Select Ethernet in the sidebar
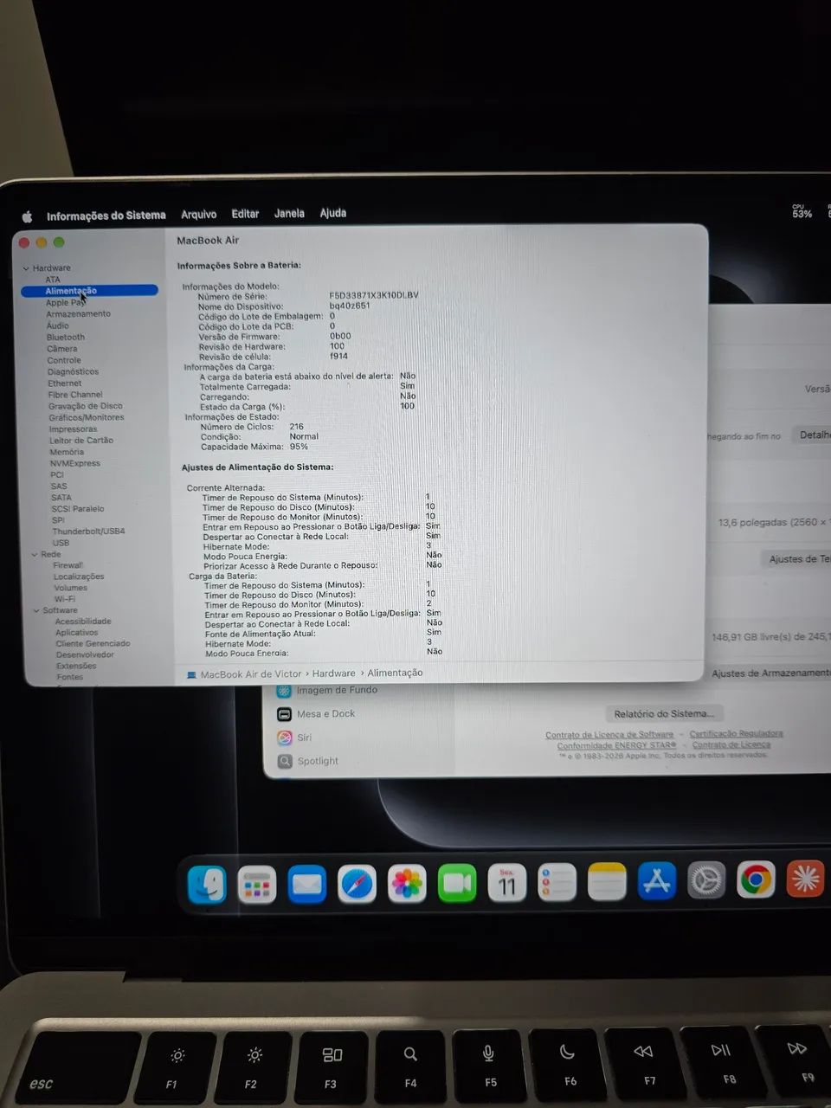The image size is (831, 1108). (x=65, y=383)
